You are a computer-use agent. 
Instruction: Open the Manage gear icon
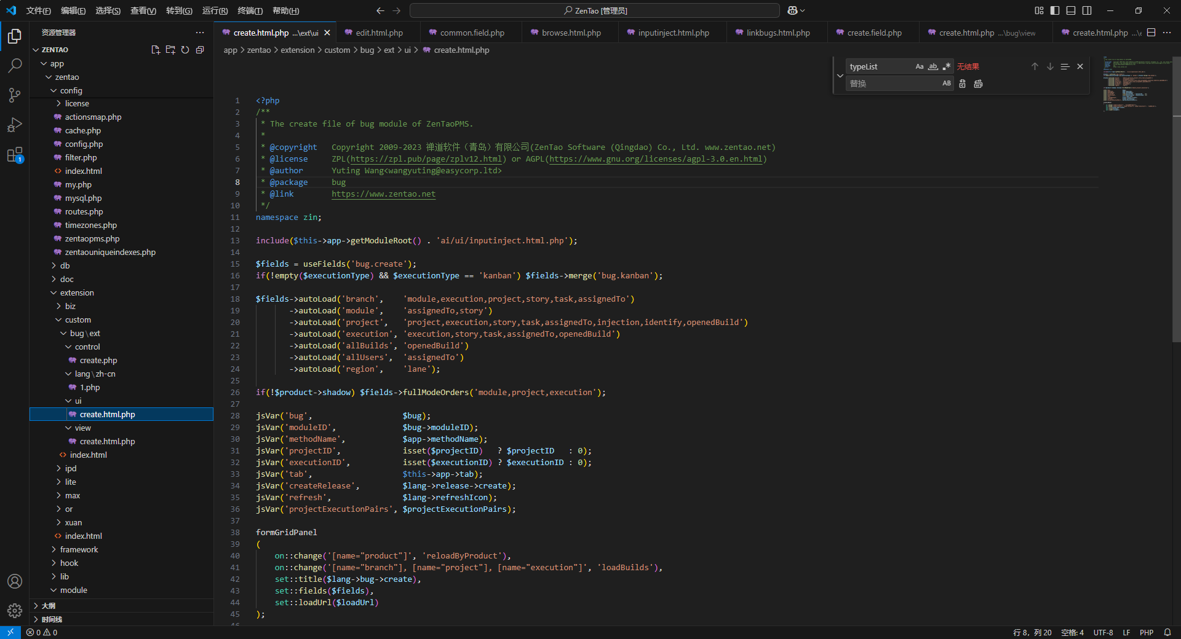click(x=15, y=610)
